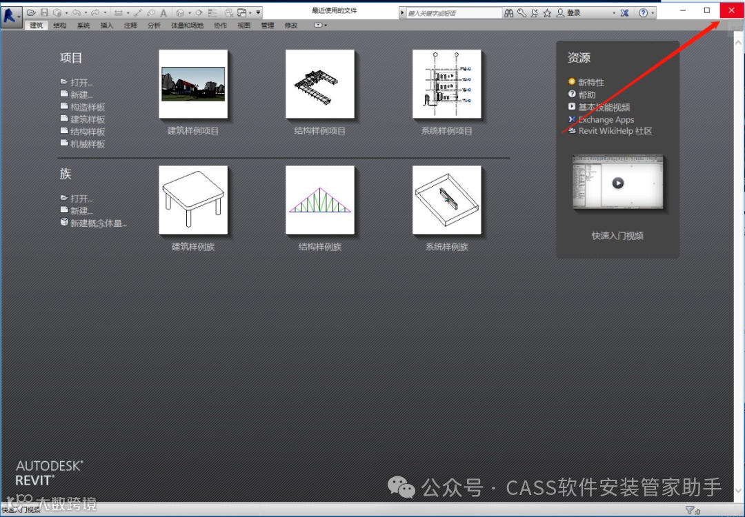Click the Default 3D View house icon

[180, 13]
